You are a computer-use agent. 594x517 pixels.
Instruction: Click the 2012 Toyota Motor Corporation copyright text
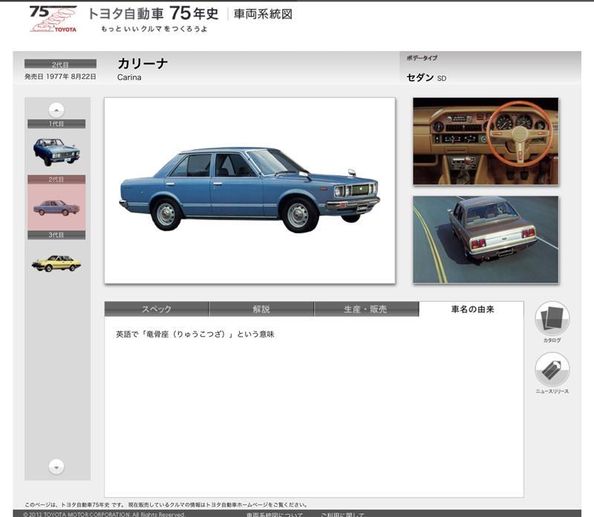(x=104, y=514)
